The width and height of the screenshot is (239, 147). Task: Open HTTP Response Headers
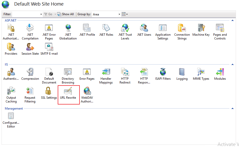[x=144, y=76]
